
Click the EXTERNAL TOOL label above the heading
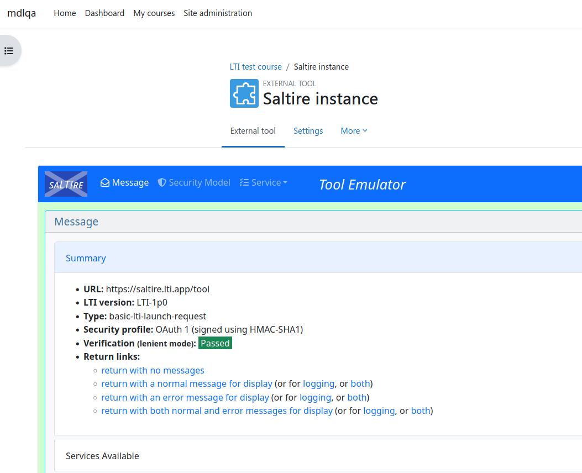click(290, 83)
